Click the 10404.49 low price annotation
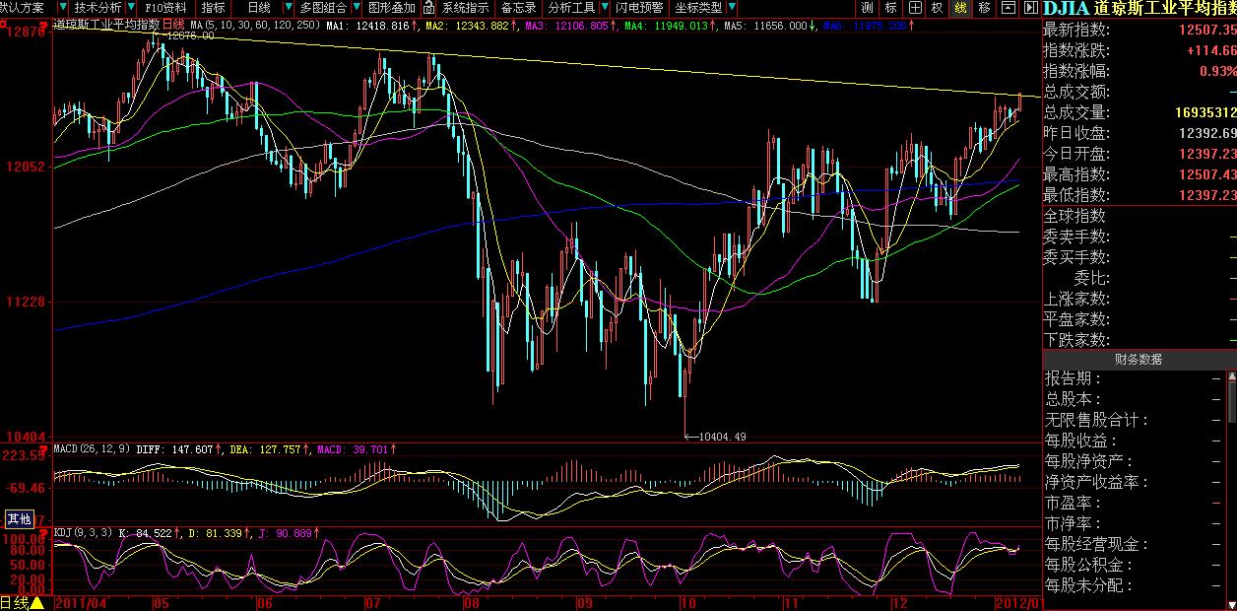This screenshot has width=1237, height=611. click(723, 437)
